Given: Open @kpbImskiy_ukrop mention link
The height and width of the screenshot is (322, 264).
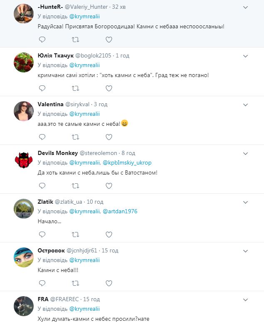Looking at the screenshot, I should pyautogui.click(x=128, y=162).
